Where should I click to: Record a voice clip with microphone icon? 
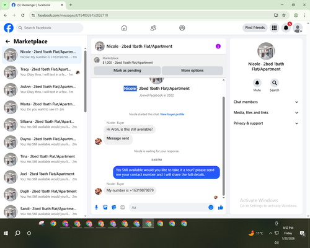[x=96, y=207]
